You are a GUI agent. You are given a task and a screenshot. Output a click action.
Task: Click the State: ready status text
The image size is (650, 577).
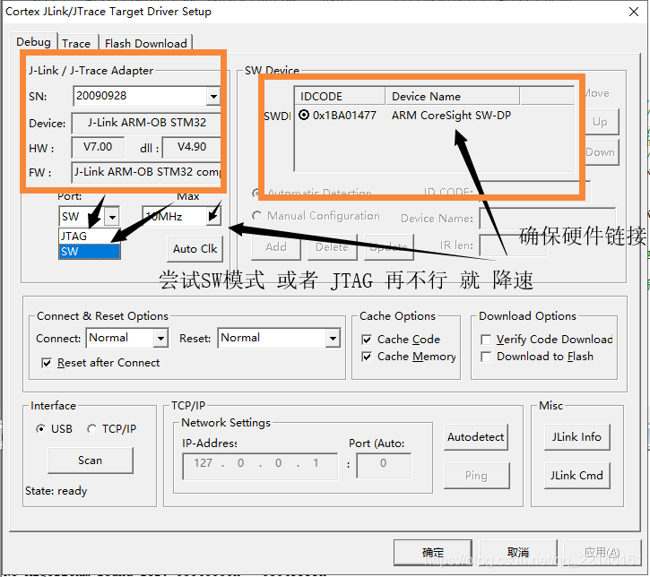(x=56, y=491)
